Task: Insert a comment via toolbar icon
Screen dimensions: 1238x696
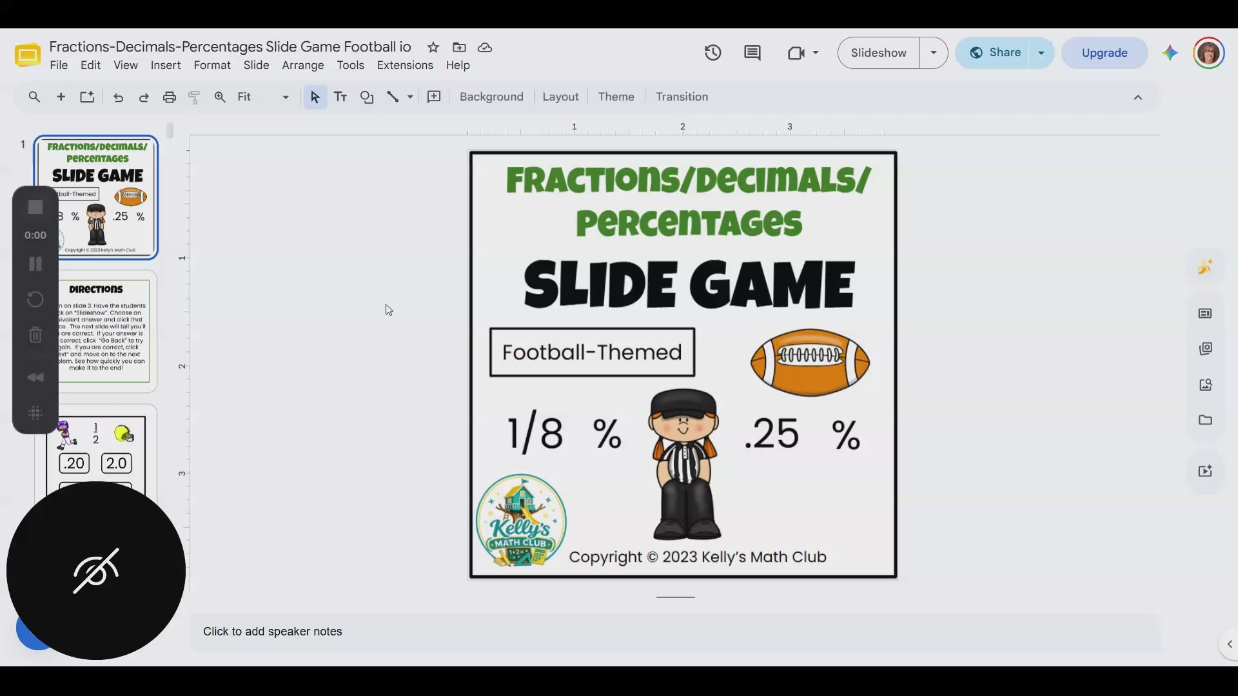Action: [x=434, y=97]
